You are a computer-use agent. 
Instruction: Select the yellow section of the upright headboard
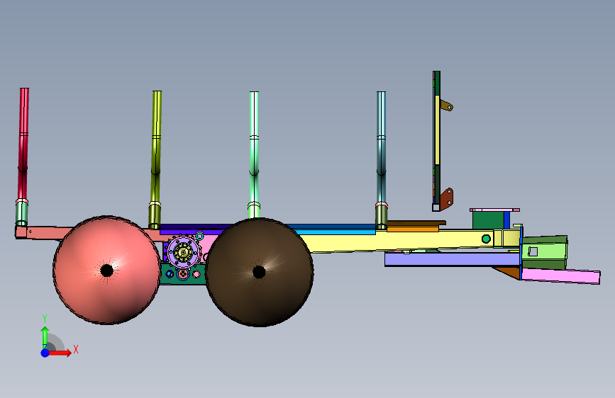(438, 130)
